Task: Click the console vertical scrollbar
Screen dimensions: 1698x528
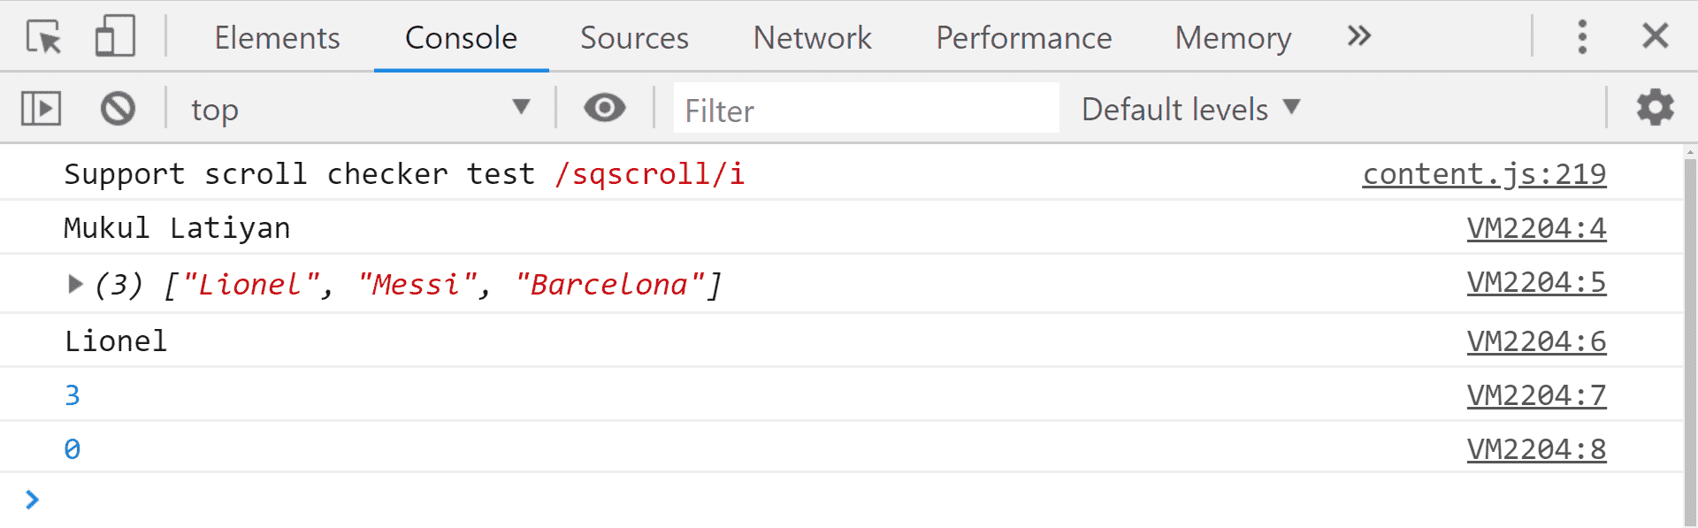Action: coord(1690,336)
